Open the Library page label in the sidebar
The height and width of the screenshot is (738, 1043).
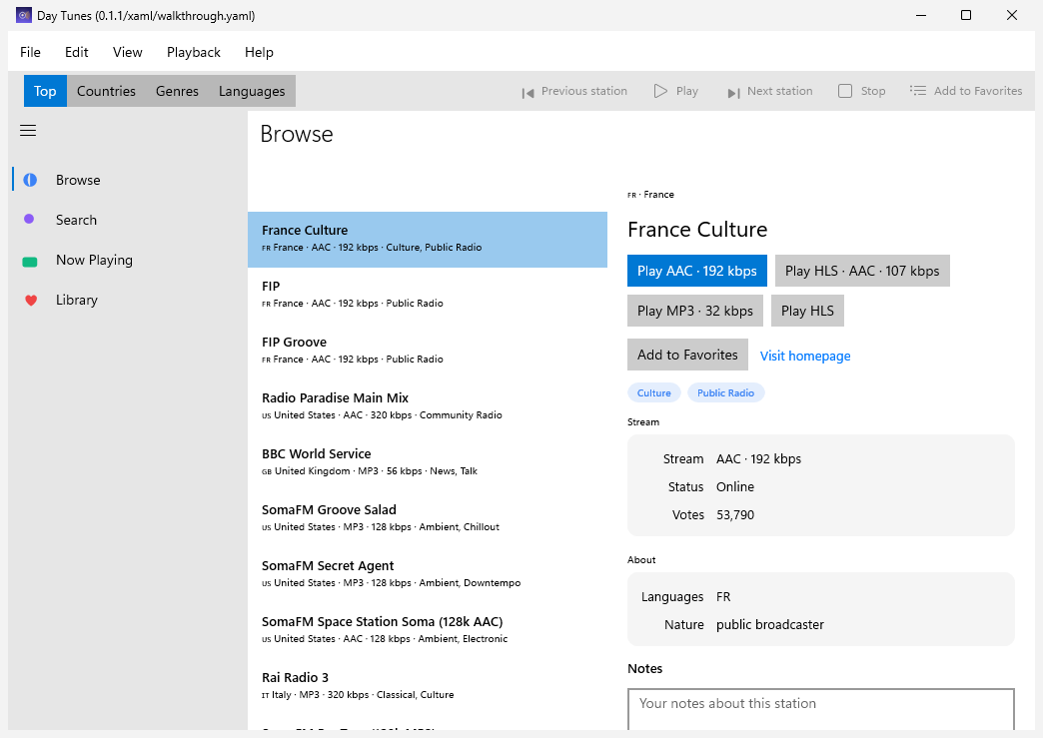77,300
